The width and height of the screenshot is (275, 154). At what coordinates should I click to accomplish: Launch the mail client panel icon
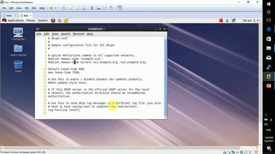(59, 21)
